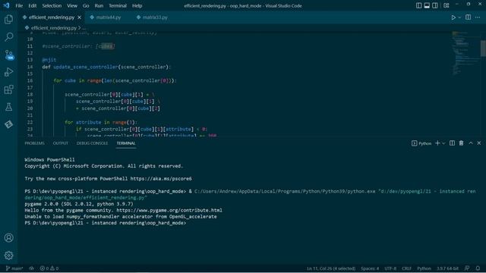Click the @njit decorator on line 13
The image size is (486, 273).
tap(49, 60)
